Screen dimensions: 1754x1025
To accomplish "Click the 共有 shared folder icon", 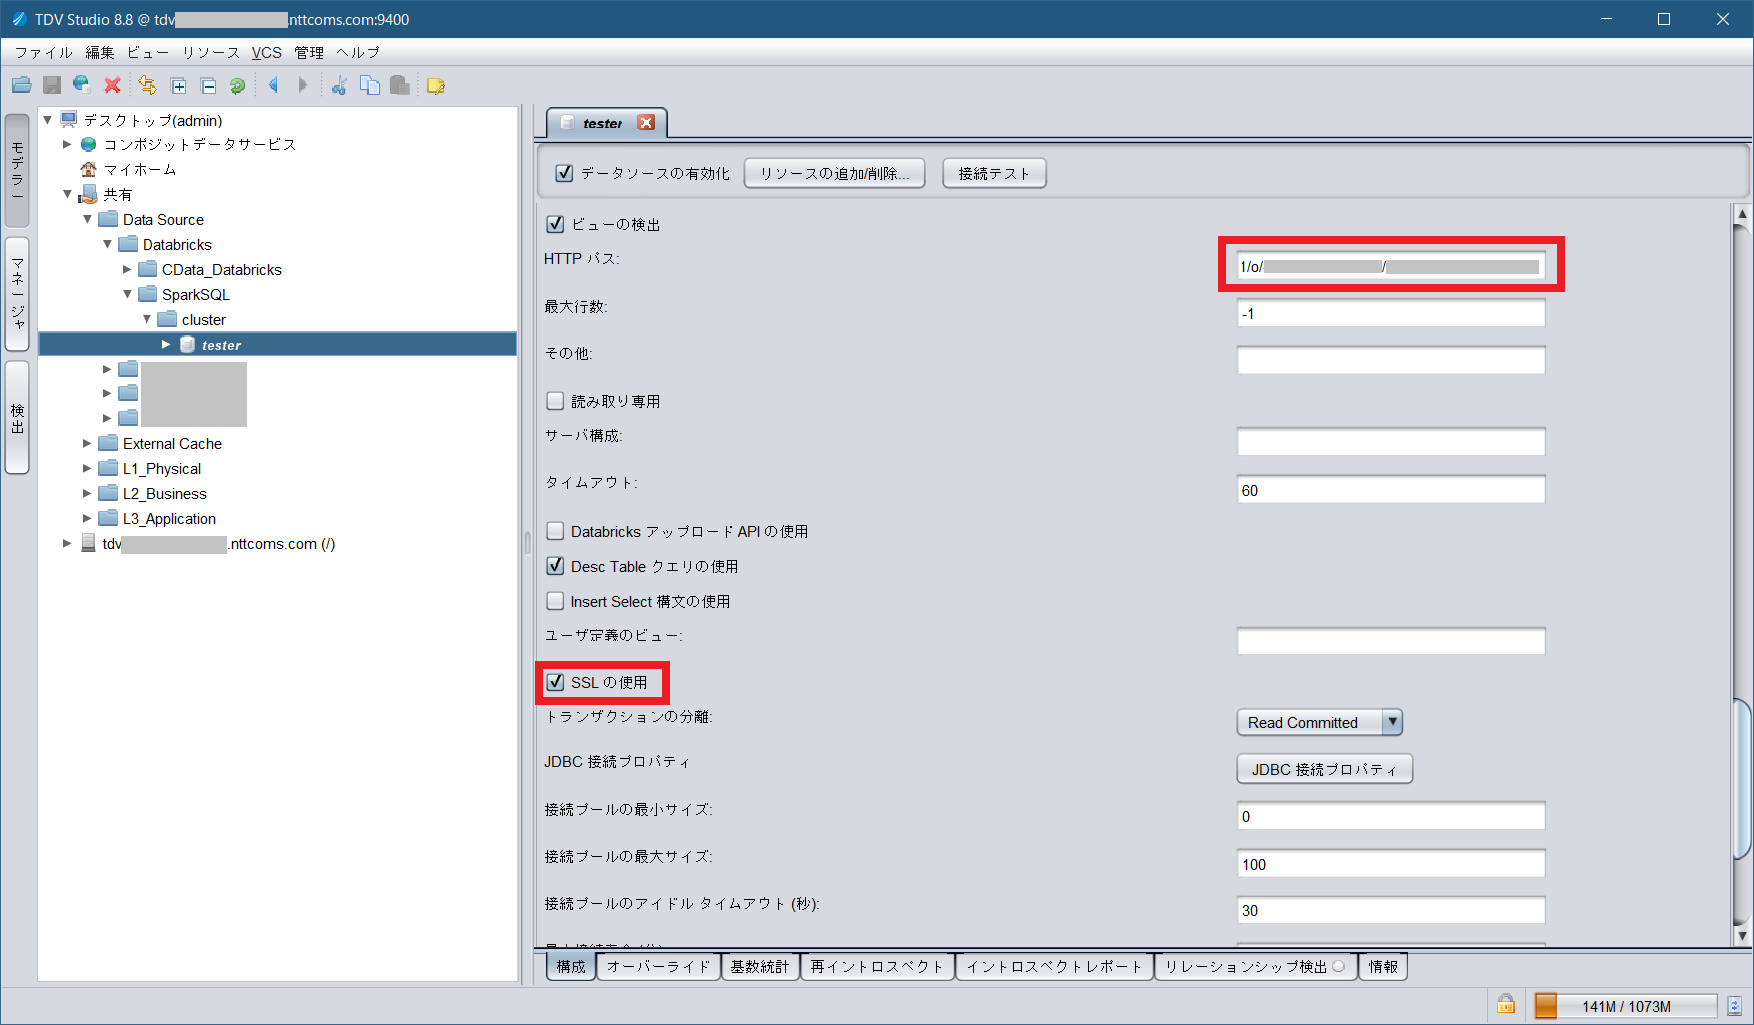I will coord(88,194).
